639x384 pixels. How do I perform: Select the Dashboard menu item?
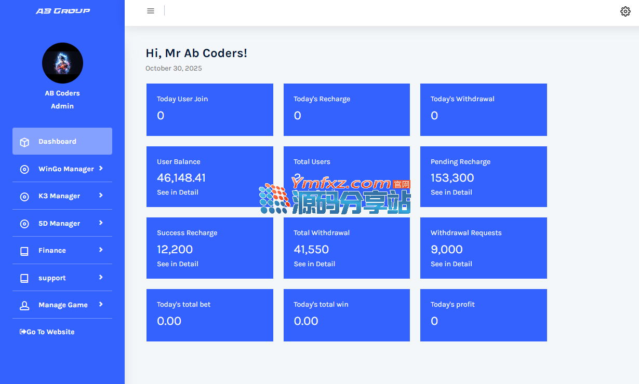click(x=57, y=141)
